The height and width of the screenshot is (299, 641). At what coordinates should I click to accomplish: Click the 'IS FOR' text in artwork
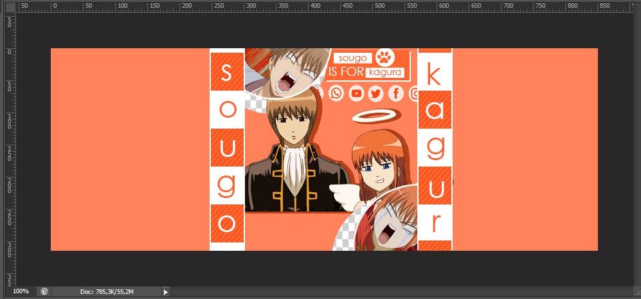(346, 73)
